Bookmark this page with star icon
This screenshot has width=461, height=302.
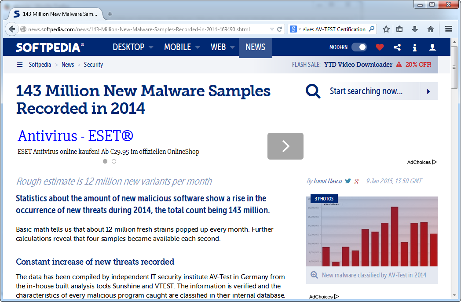click(386, 29)
